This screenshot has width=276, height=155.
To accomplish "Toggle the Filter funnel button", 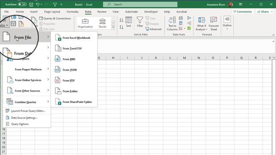I will [x=140, y=22].
